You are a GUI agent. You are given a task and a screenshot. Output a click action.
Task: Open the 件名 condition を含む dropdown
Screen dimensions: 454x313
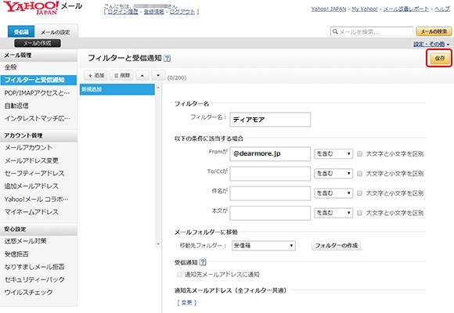click(333, 193)
